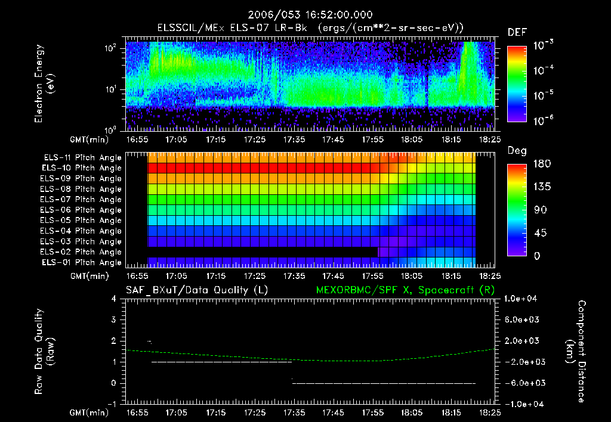Click the 10^1 energy axis value
This screenshot has width=611, height=422.
point(111,89)
